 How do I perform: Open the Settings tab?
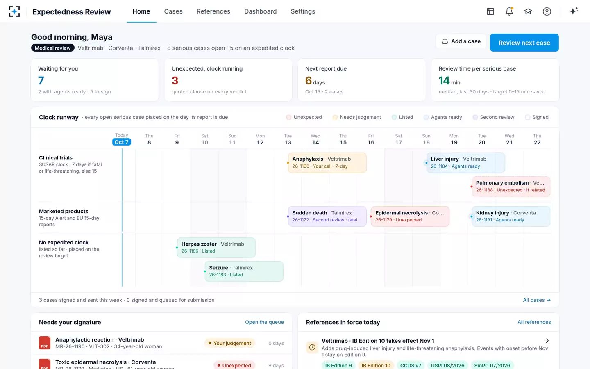pos(303,11)
